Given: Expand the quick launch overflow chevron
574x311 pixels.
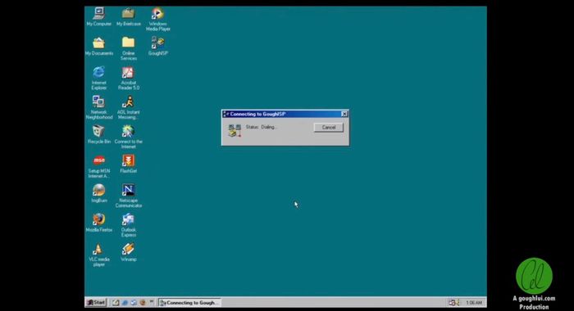Looking at the screenshot, I should (x=151, y=302).
